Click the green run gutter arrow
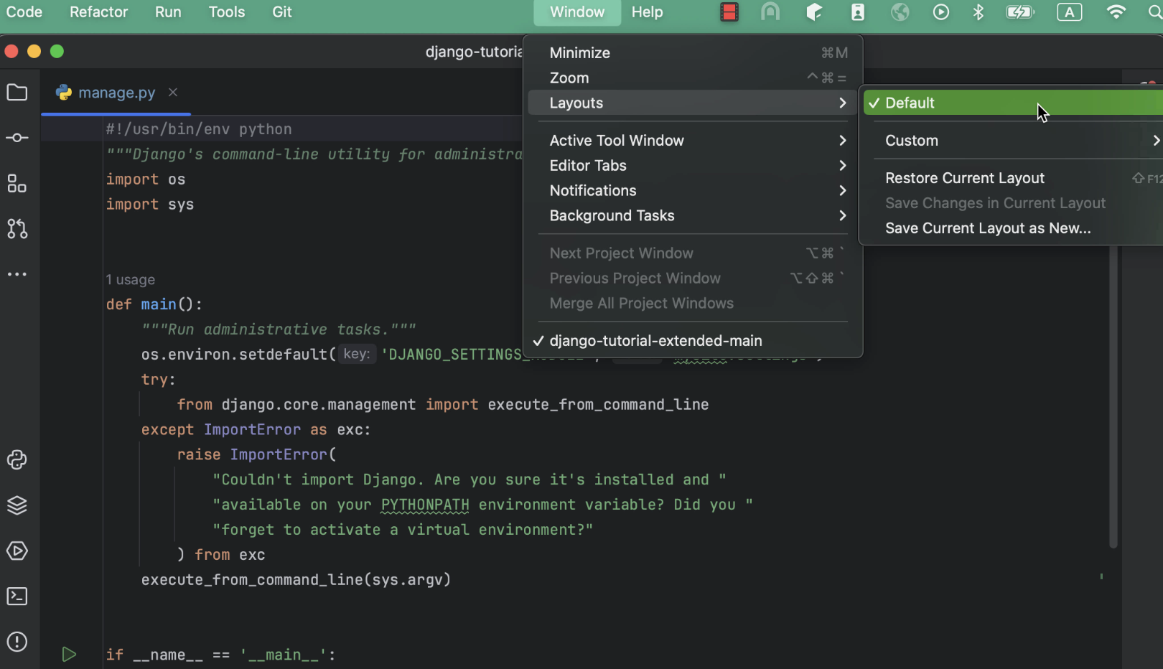The width and height of the screenshot is (1163, 669). point(69,655)
